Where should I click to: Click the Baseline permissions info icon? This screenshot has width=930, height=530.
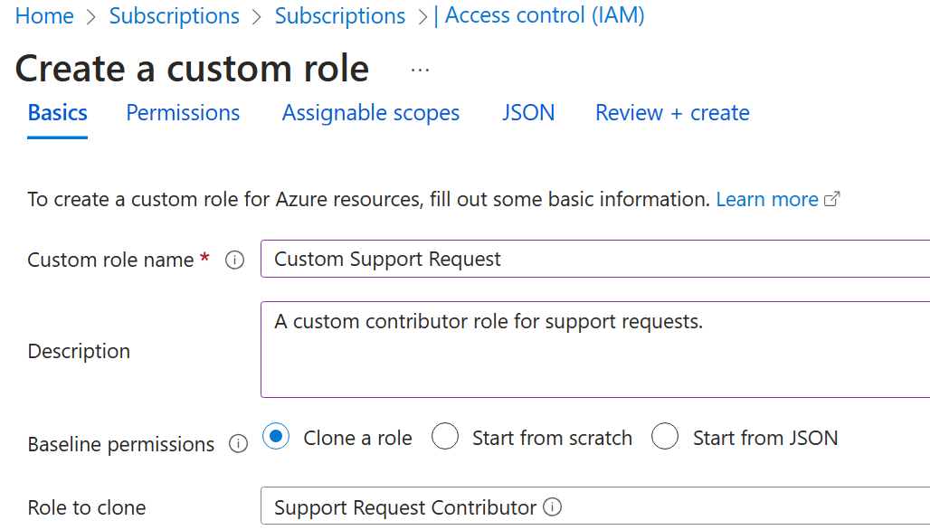point(238,444)
